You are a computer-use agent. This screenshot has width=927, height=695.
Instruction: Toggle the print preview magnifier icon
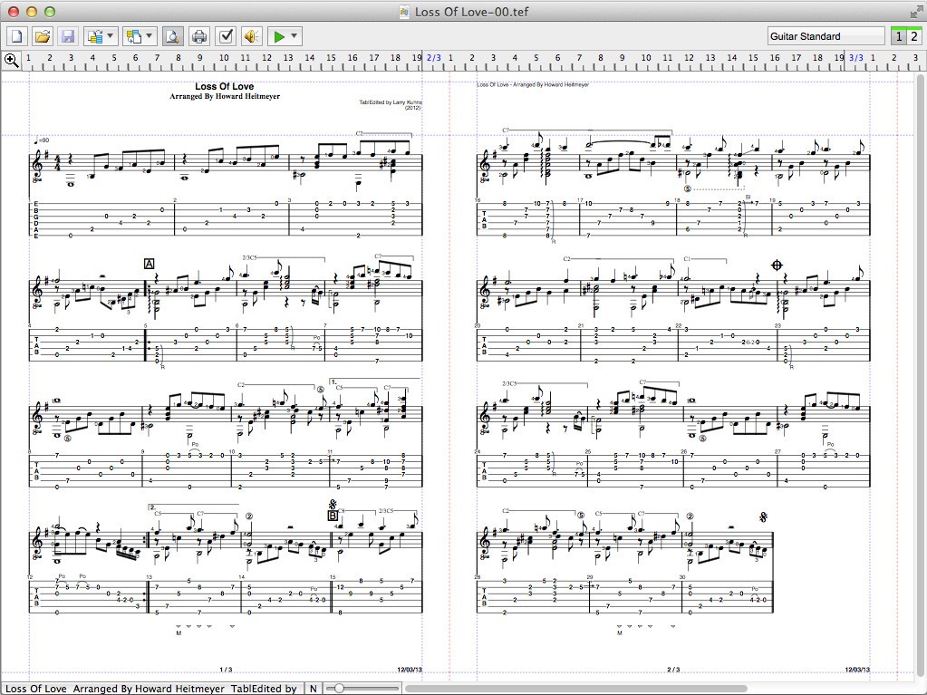click(172, 36)
